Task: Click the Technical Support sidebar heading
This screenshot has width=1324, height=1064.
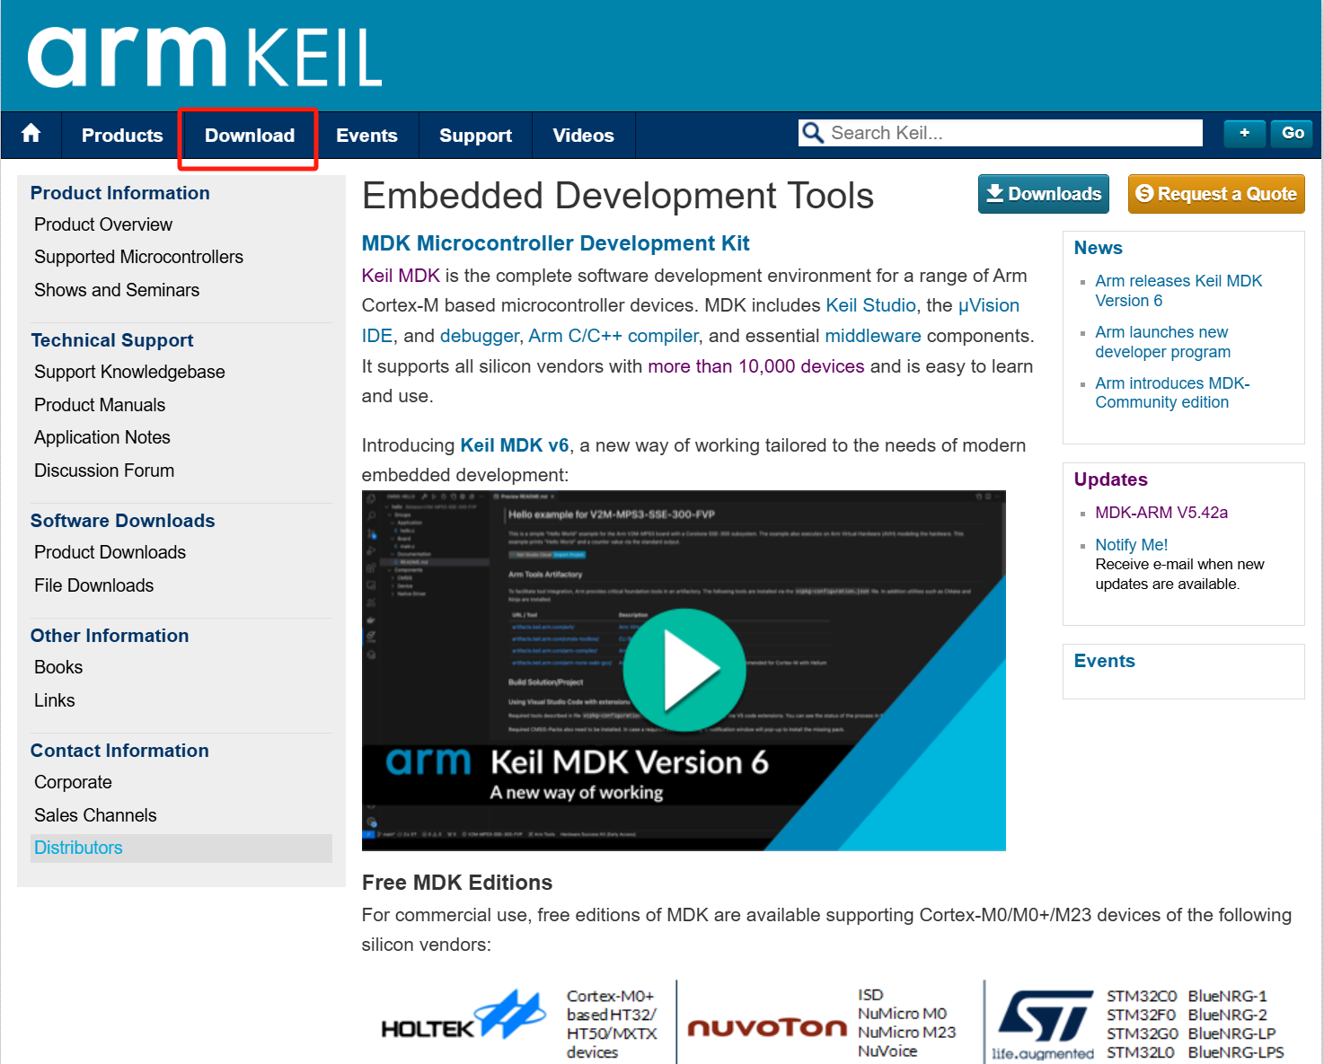Action: pos(111,340)
